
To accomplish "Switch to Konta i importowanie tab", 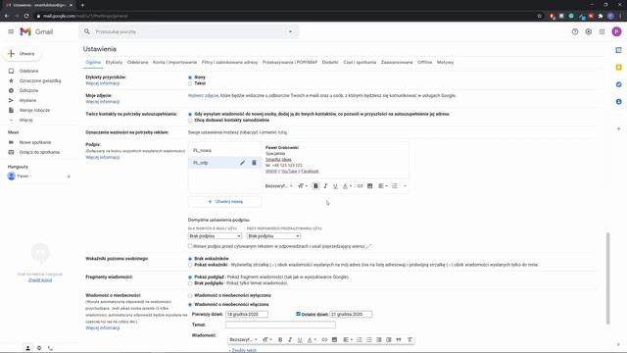I will pyautogui.click(x=174, y=63).
